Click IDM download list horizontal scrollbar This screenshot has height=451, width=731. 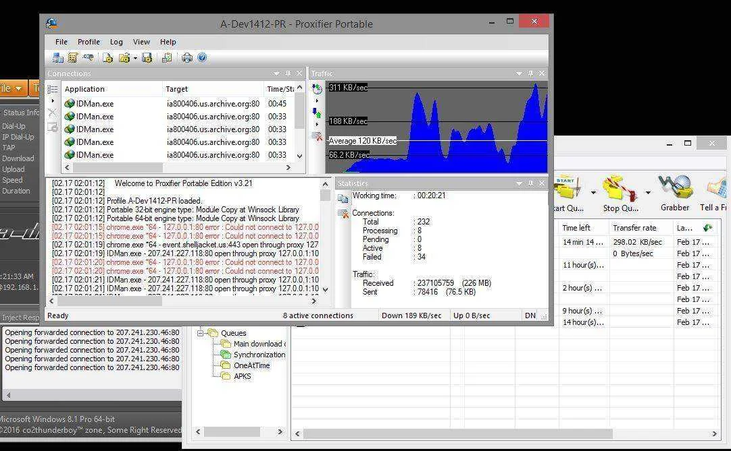[458, 433]
